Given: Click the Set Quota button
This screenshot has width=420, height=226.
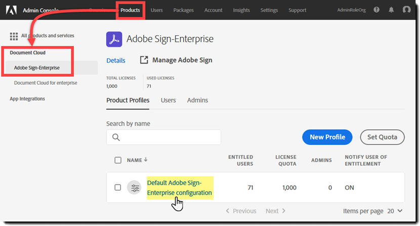Looking at the screenshot, I should pos(382,137).
